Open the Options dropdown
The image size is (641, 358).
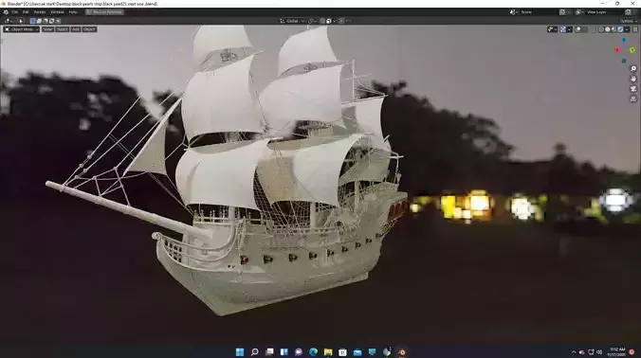pos(628,21)
